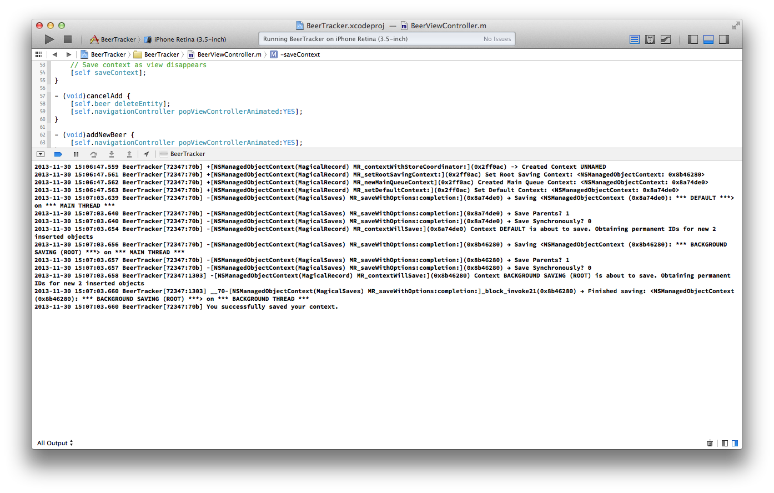Click the console text 'Created Main Queue Context'

pyautogui.click(x=527, y=182)
